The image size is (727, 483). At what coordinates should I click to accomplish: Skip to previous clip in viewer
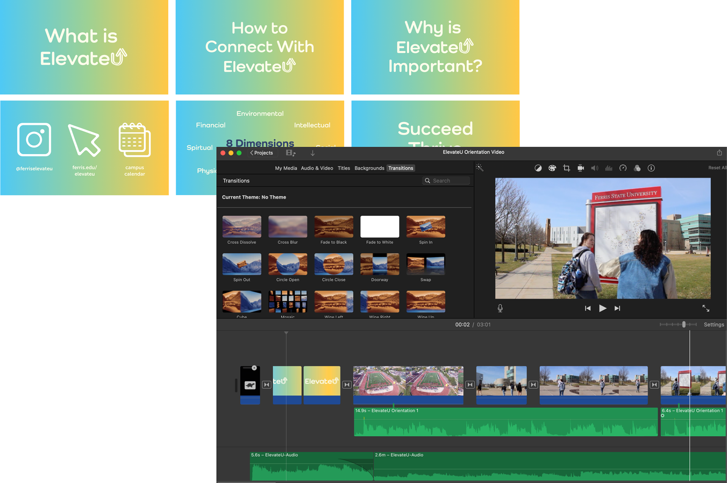click(588, 308)
